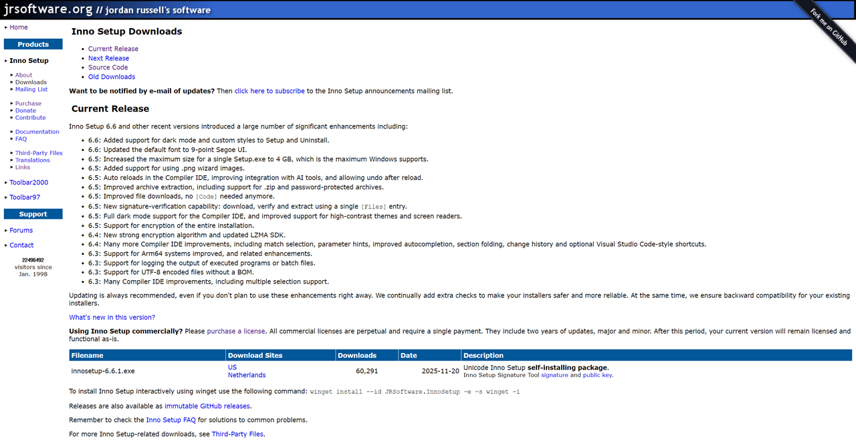
Task: Open the Old Downloads page
Action: click(x=111, y=76)
